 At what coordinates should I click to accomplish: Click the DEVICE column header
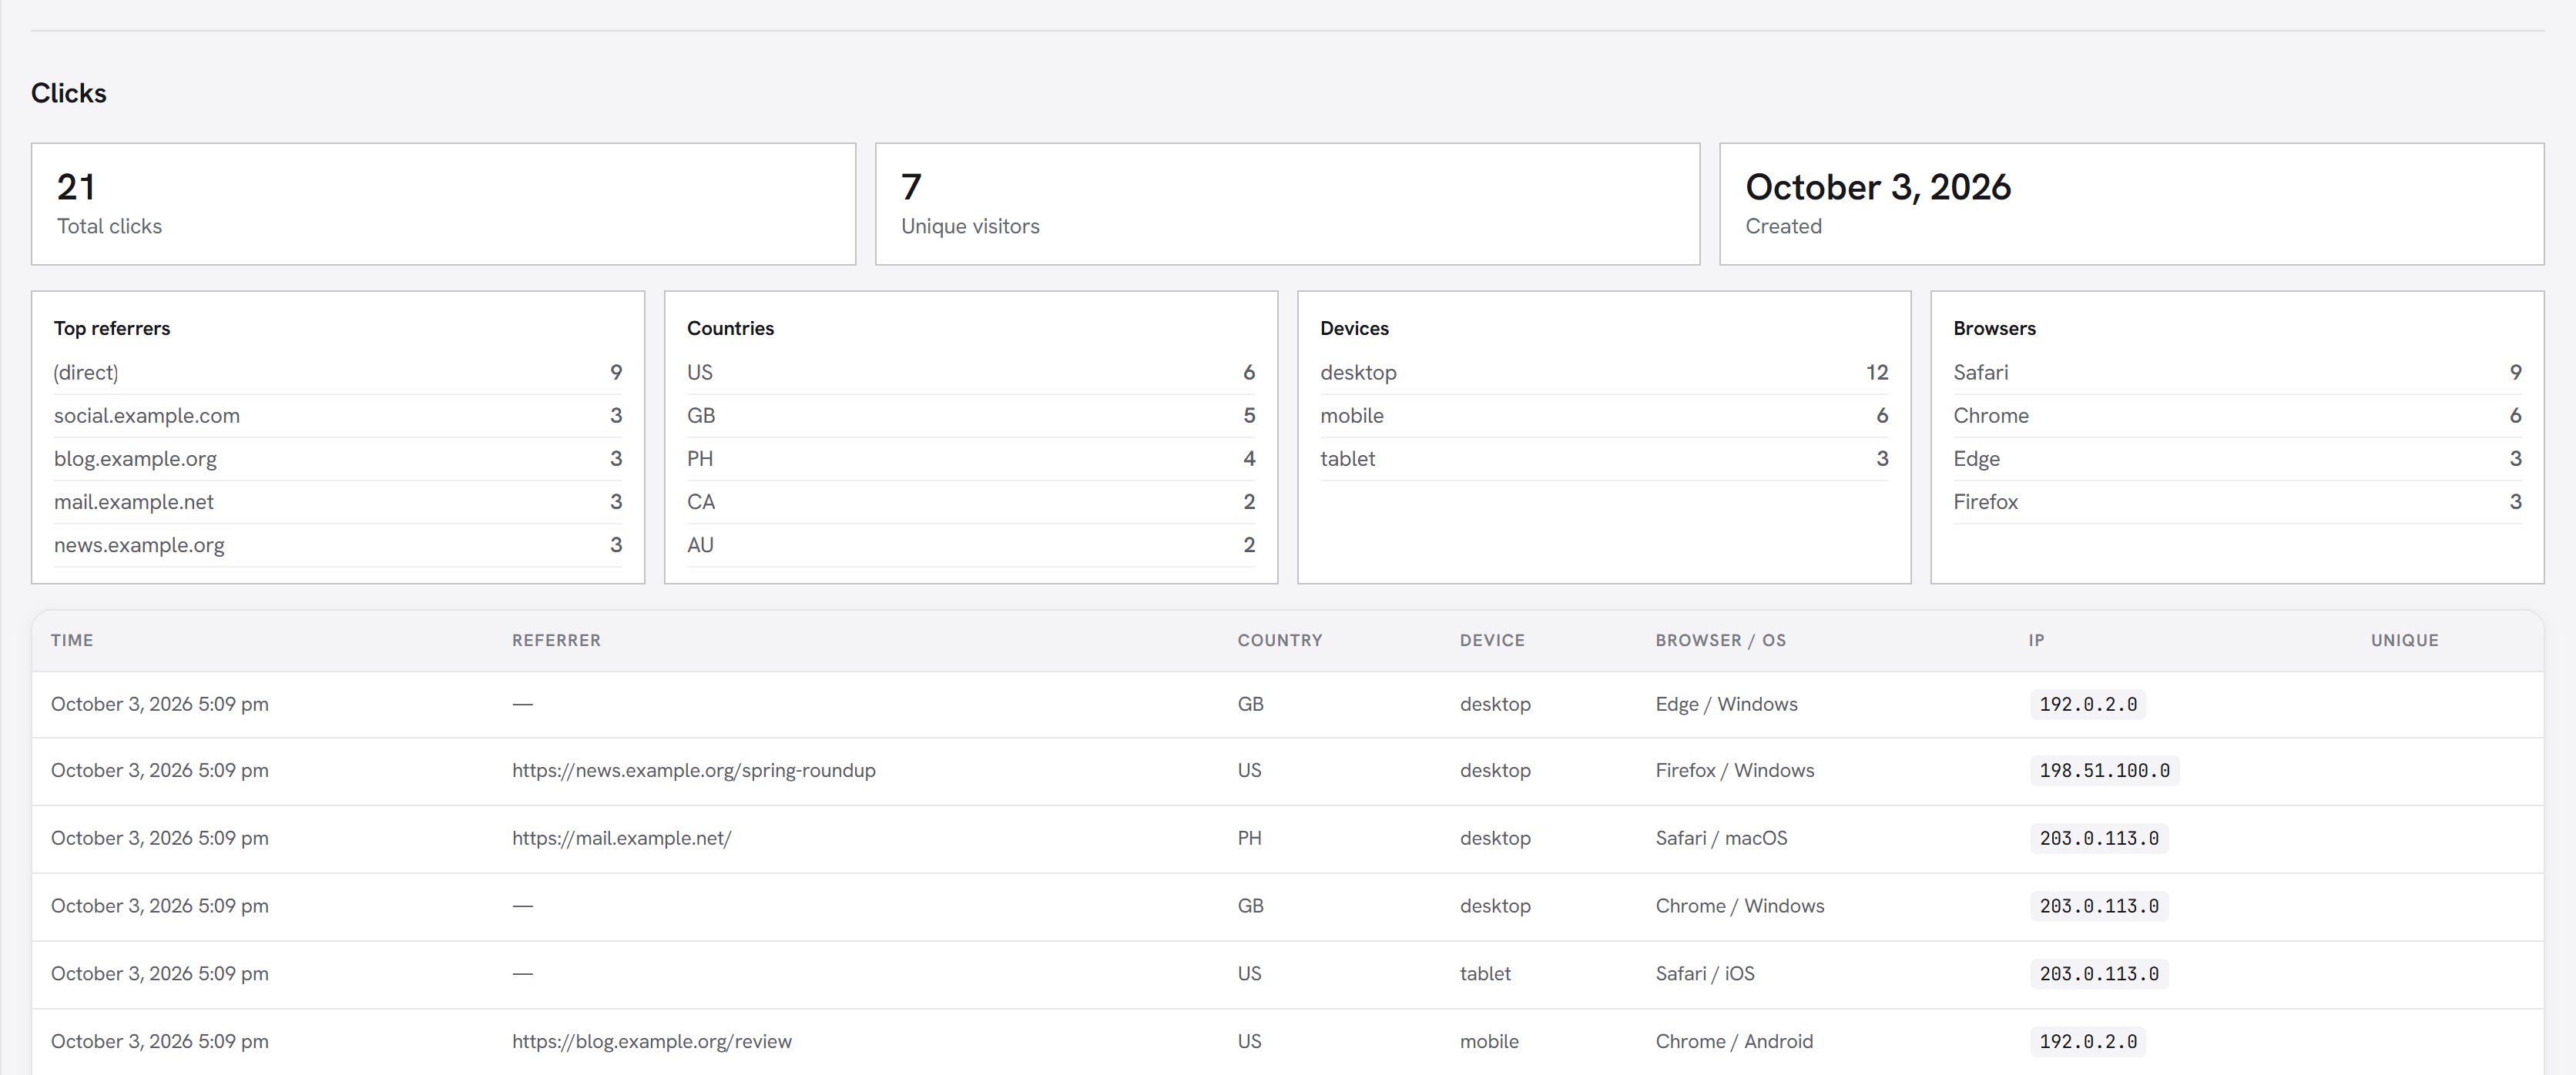pyautogui.click(x=1492, y=640)
